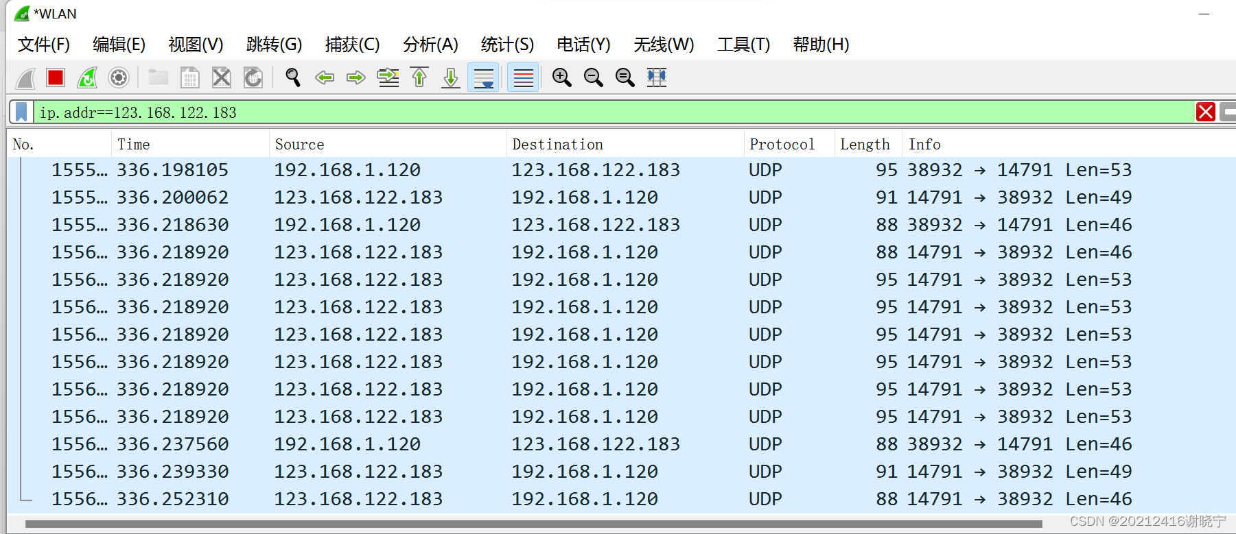Click the resize columns to fit content icon
1236x534 pixels.
[657, 77]
